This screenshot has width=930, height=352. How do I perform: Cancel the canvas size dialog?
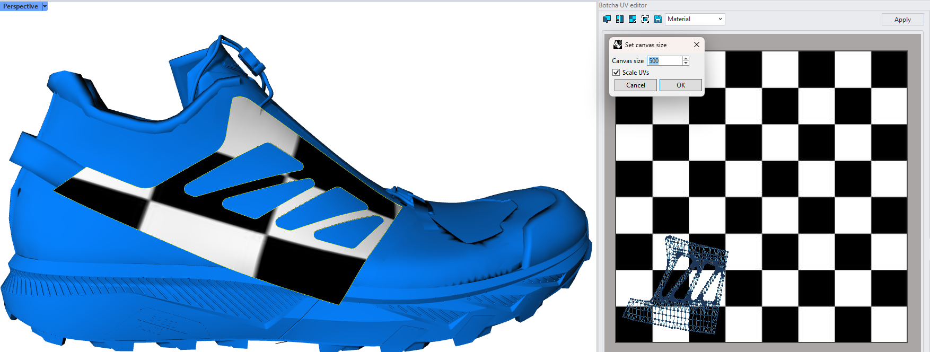pos(635,85)
